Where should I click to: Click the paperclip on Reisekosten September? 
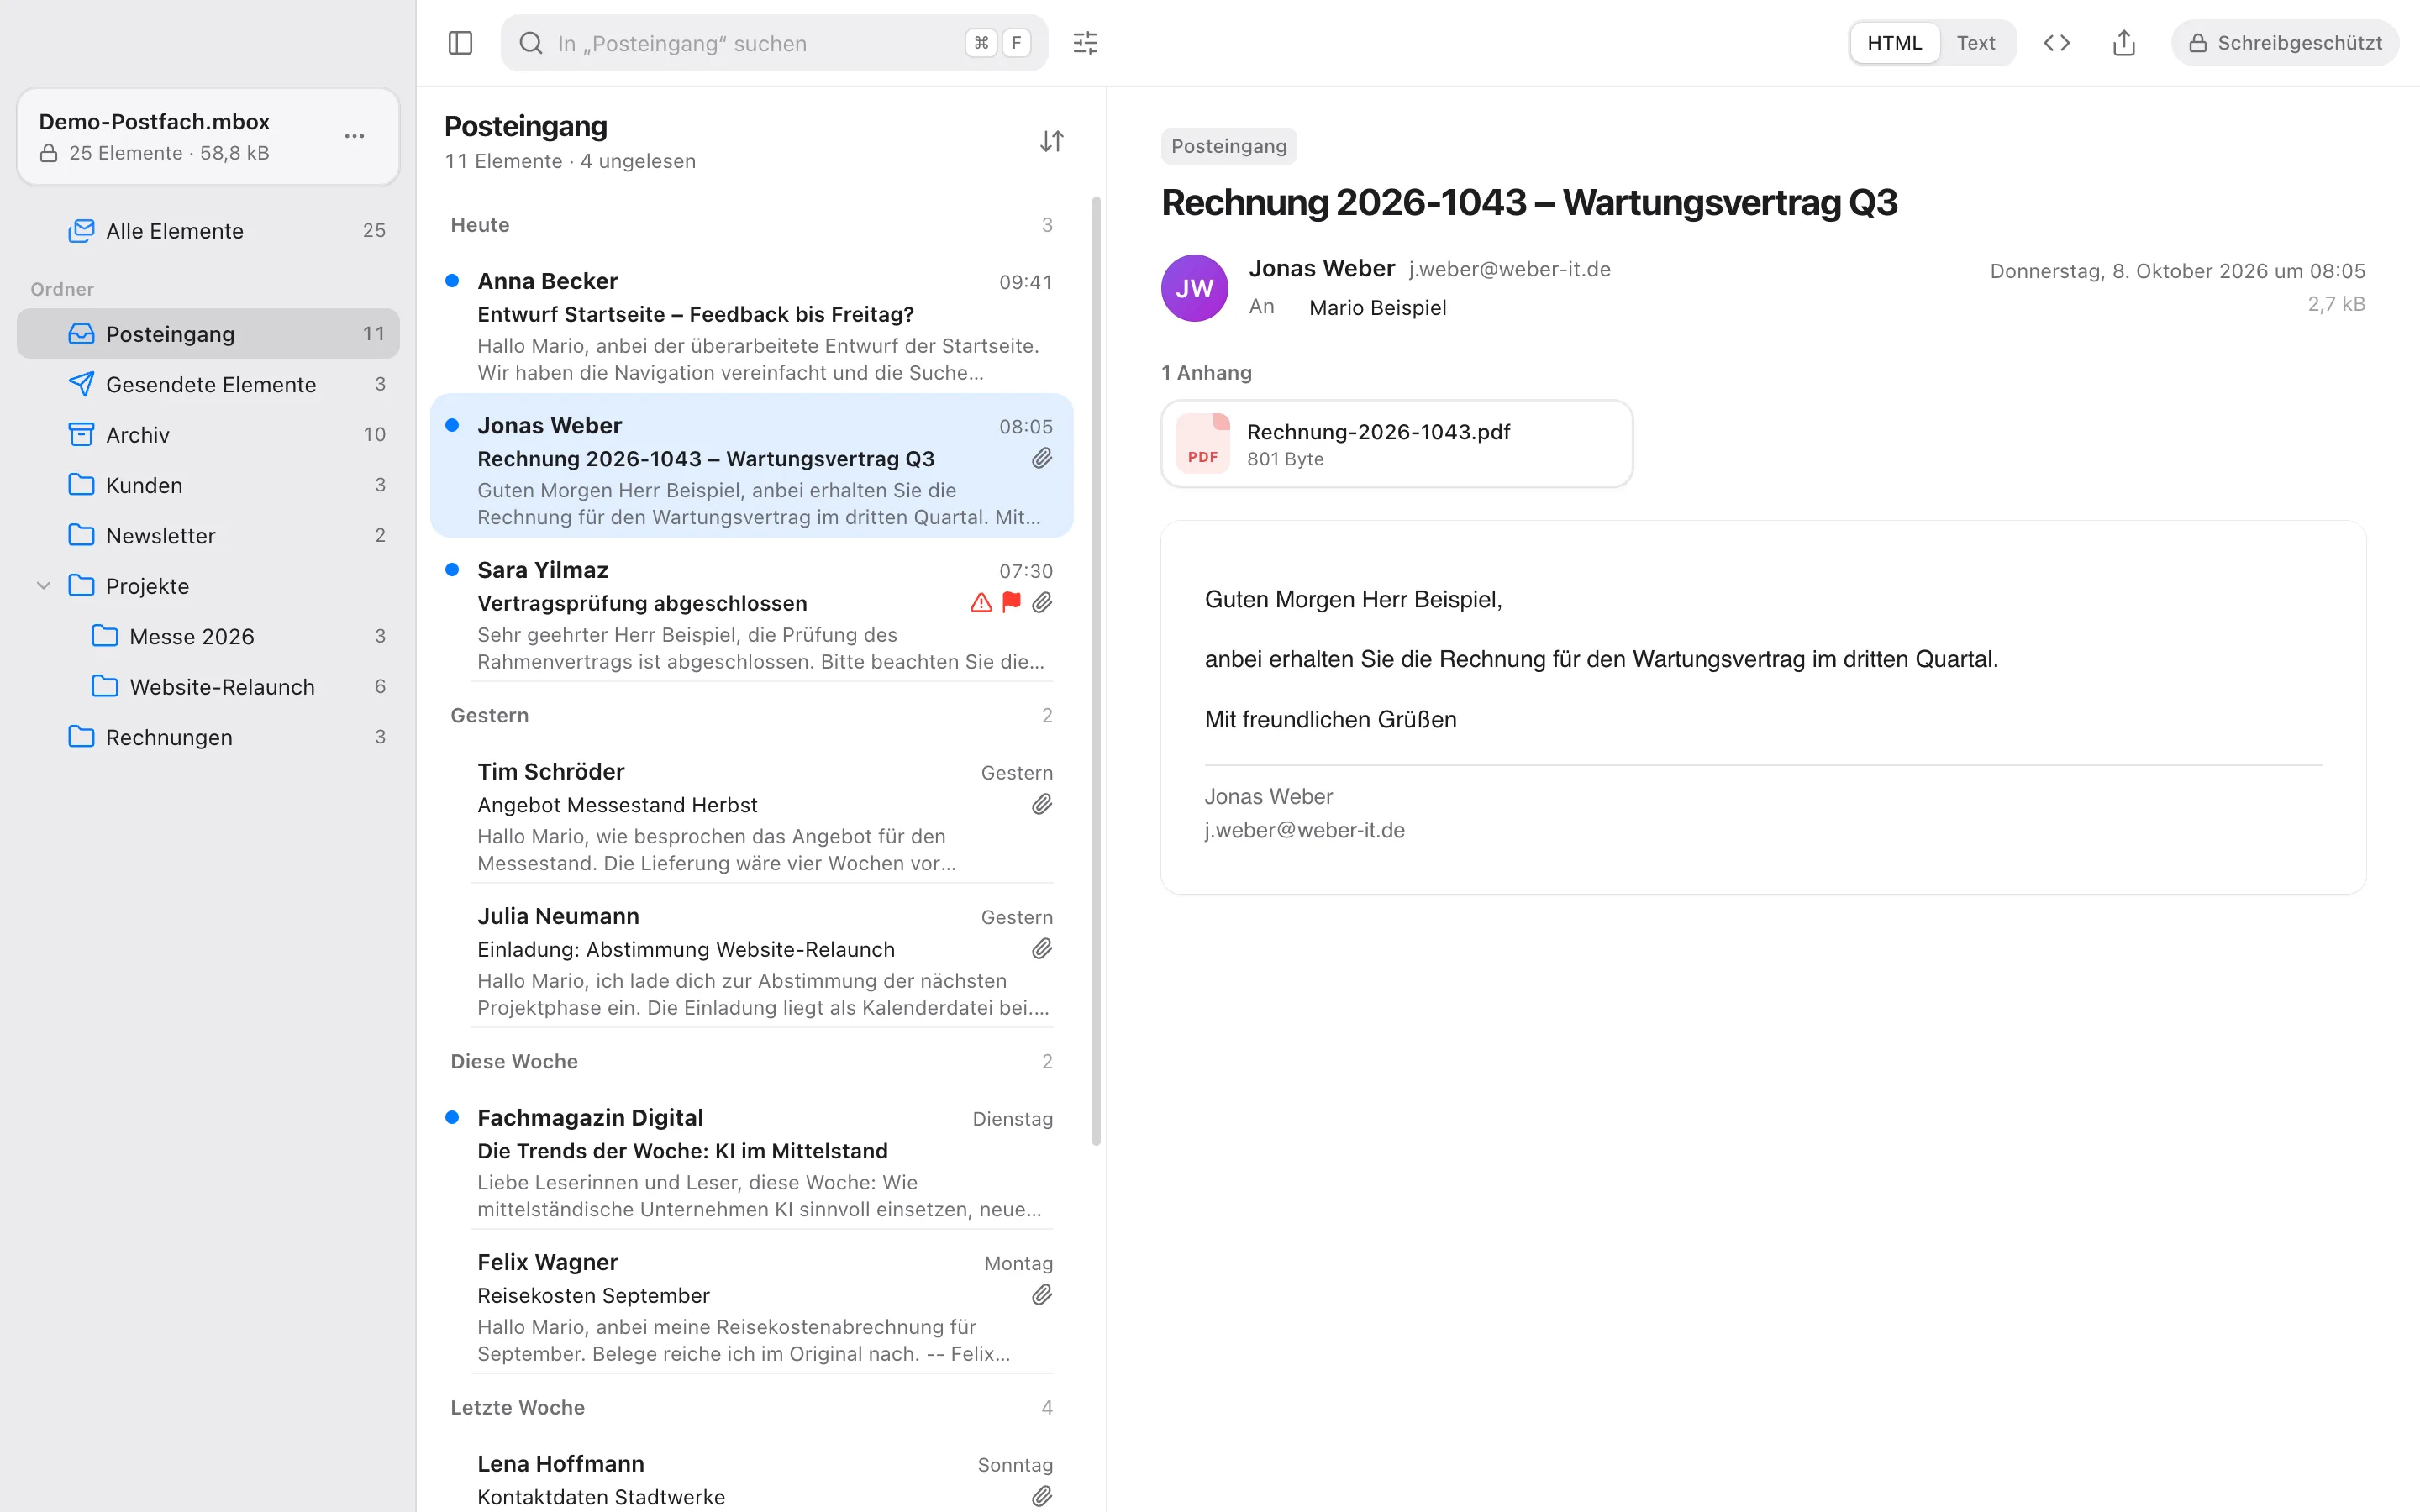point(1042,1295)
